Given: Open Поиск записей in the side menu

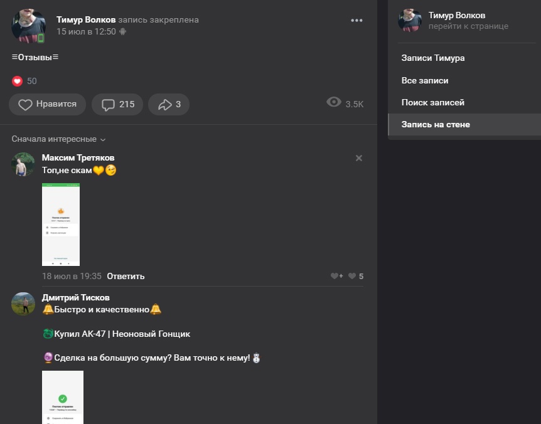Looking at the screenshot, I should coord(433,103).
